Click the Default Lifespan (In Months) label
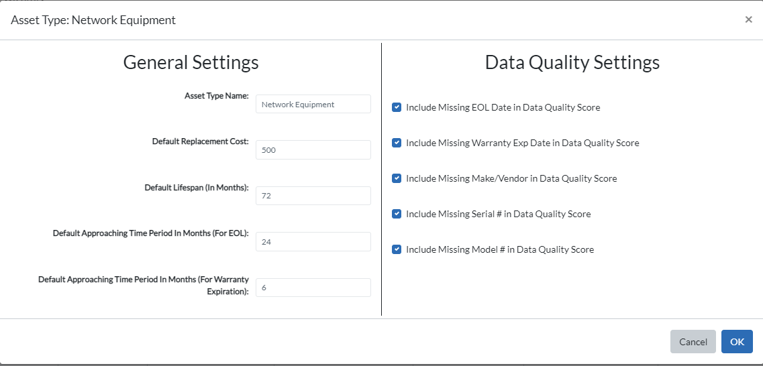 pos(197,187)
